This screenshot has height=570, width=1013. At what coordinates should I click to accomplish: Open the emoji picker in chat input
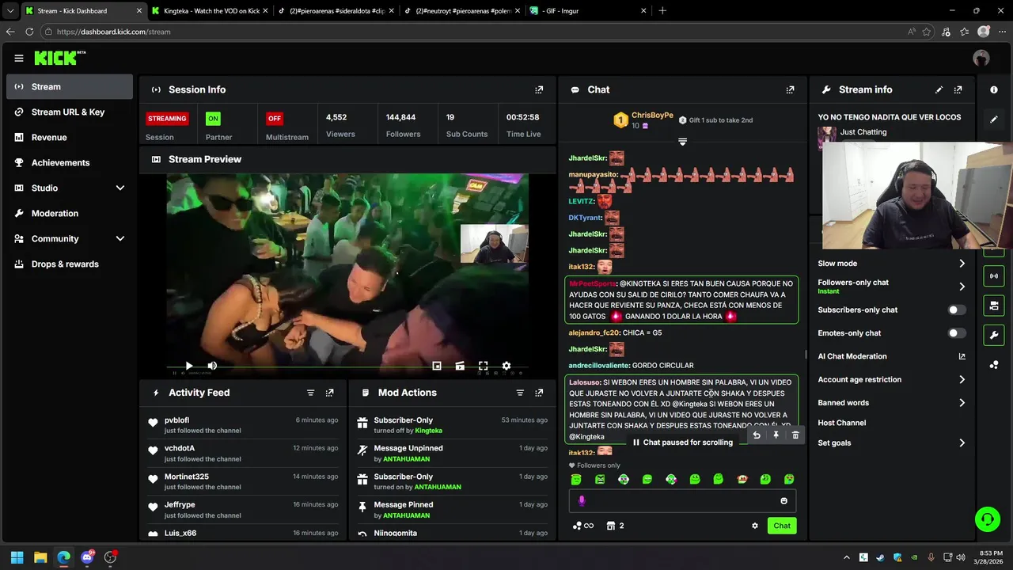pyautogui.click(x=784, y=500)
